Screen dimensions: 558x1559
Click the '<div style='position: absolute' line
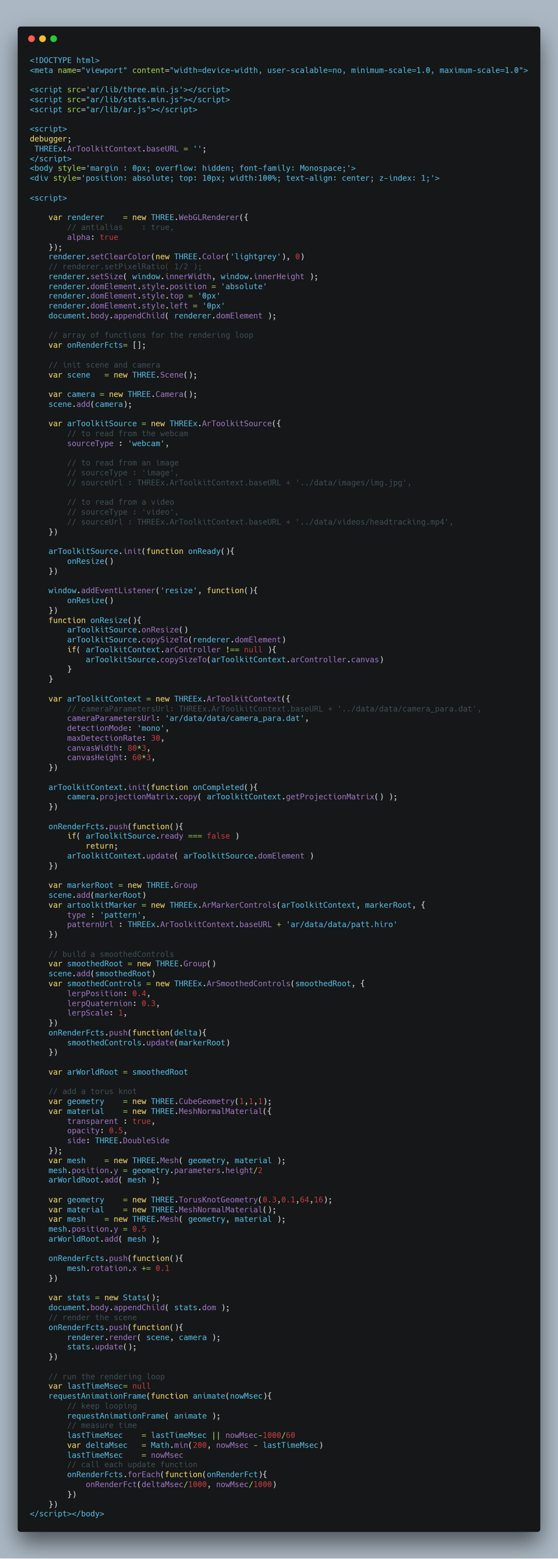click(x=234, y=178)
